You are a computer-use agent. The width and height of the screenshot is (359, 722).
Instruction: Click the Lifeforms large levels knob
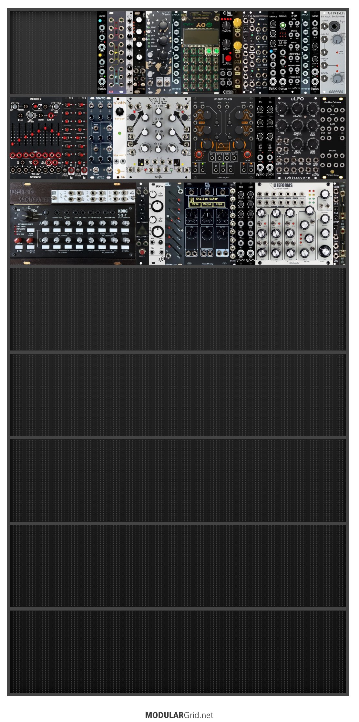point(324,251)
